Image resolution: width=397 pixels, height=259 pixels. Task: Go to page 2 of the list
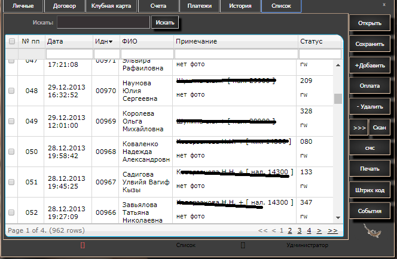pyautogui.click(x=290, y=230)
